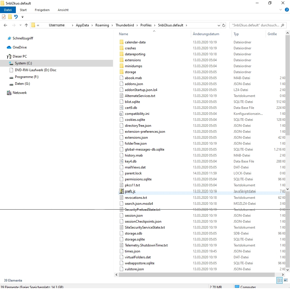Open the recent locations dropdown arrow
Screen dimensions: 290x289
pos(20,25)
